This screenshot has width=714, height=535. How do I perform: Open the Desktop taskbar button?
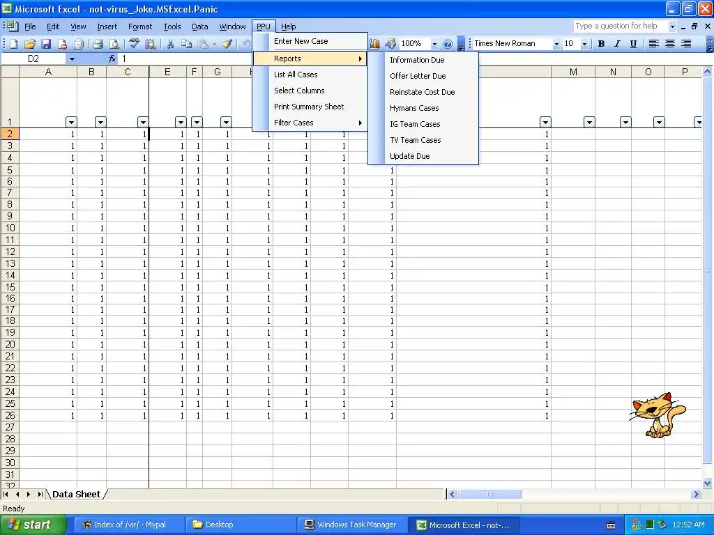point(241,525)
